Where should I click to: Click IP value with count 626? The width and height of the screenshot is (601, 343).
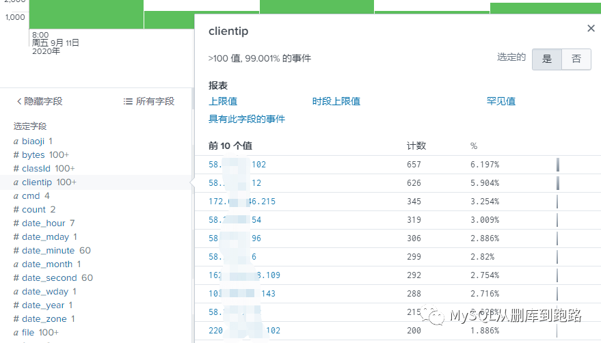(x=235, y=183)
